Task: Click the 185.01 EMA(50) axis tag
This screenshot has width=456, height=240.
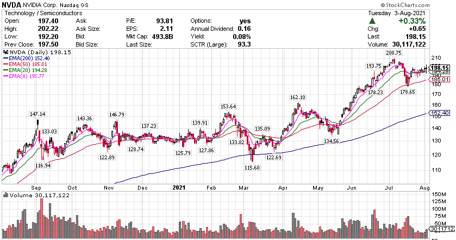Action: pyautogui.click(x=440, y=79)
